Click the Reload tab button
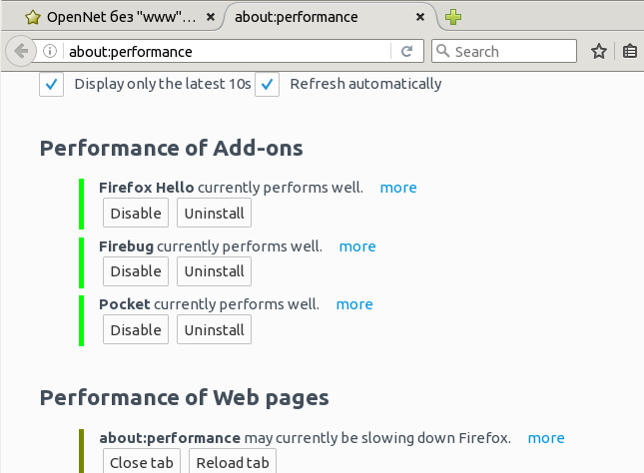 point(232,462)
